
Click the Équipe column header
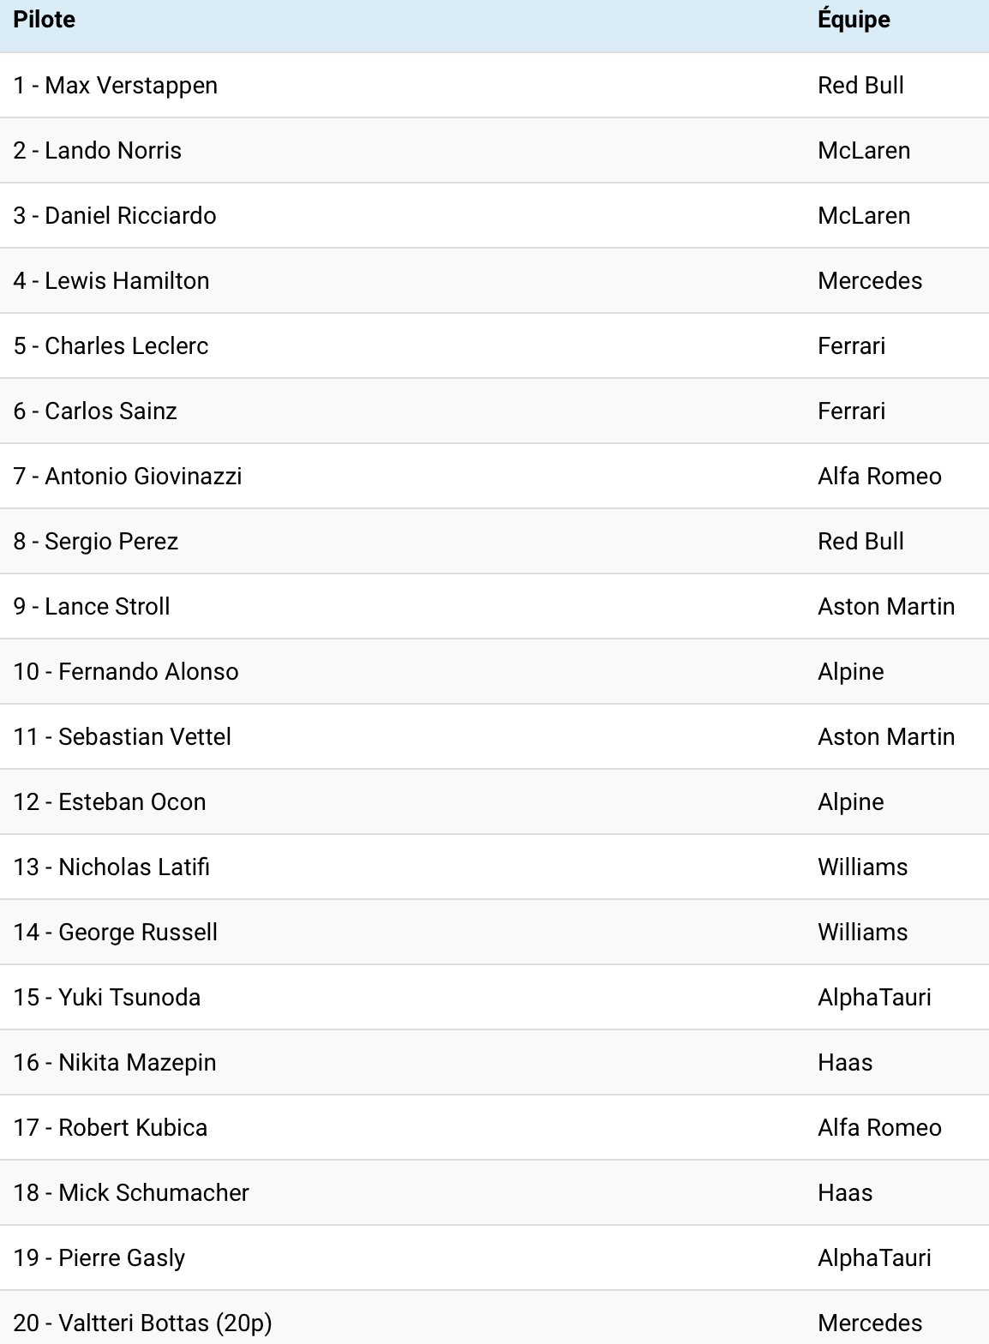(x=854, y=20)
